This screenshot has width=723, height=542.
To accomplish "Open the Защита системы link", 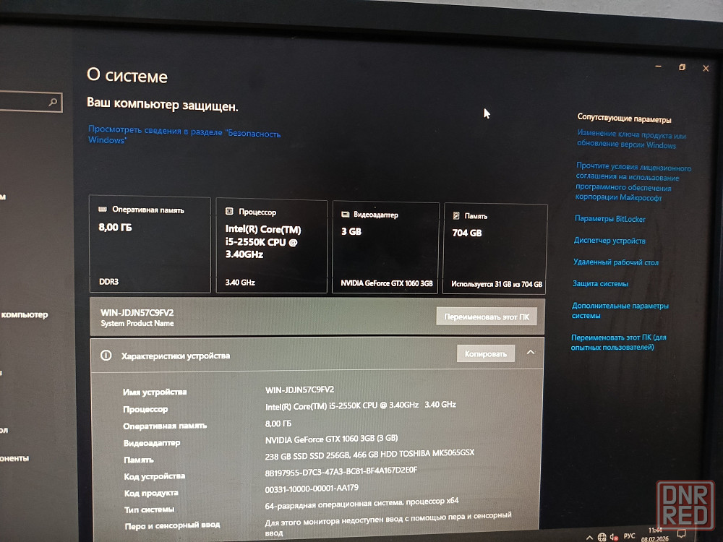I will pyautogui.click(x=600, y=284).
